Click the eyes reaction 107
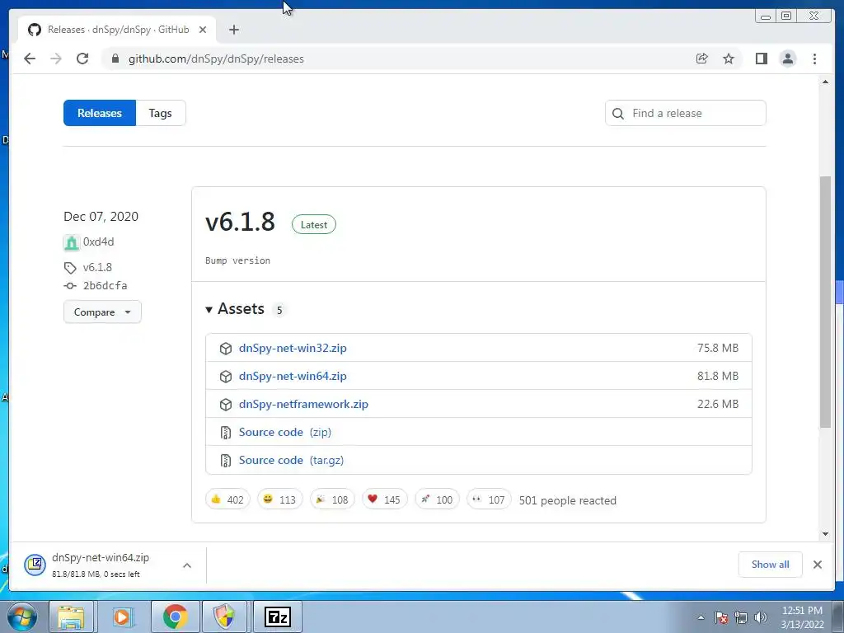 489,499
